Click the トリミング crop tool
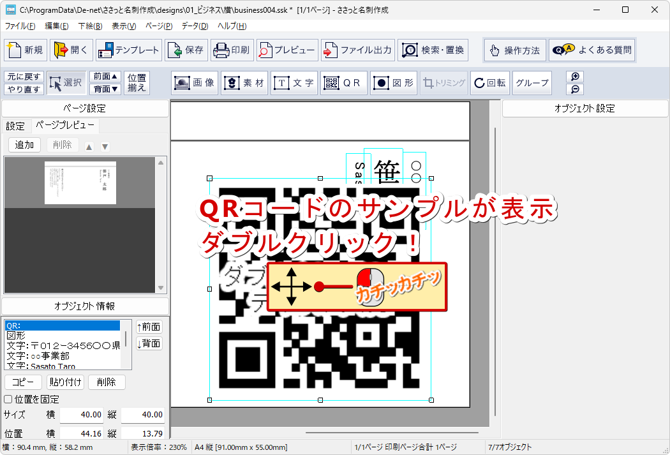 coord(443,83)
